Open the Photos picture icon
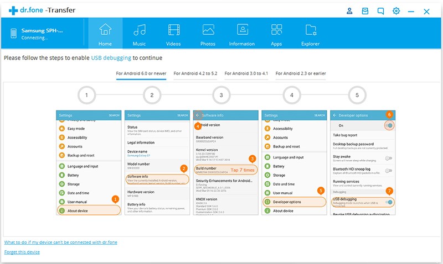The image size is (443, 264). [x=208, y=30]
